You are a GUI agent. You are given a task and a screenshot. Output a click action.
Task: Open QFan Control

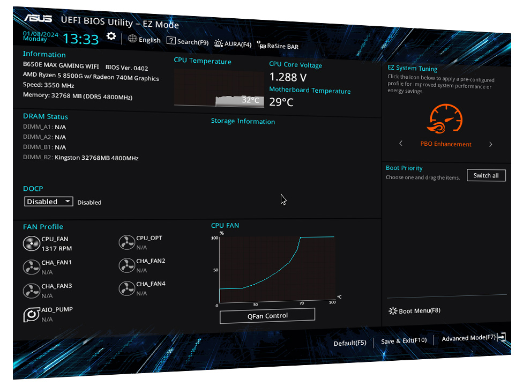click(267, 316)
